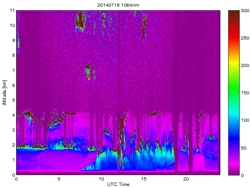This screenshot has height=188, width=251.
Task: Select the 4 tick on the Altitude axis
Action: pyautogui.click(x=13, y=115)
